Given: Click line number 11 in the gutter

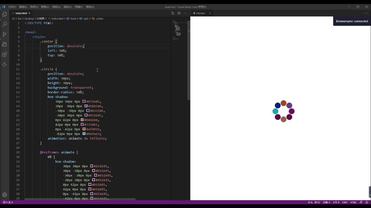Looking at the screenshot, I should [x=18, y=69].
